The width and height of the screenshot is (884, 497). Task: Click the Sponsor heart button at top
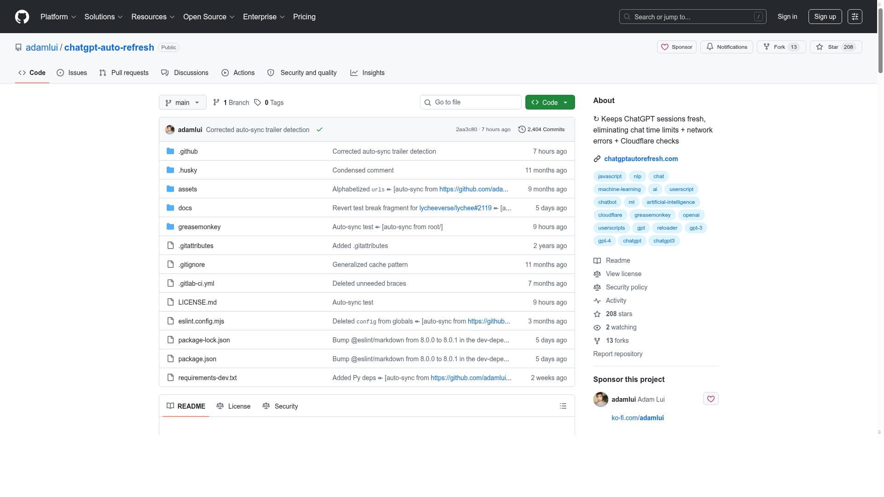point(676,47)
